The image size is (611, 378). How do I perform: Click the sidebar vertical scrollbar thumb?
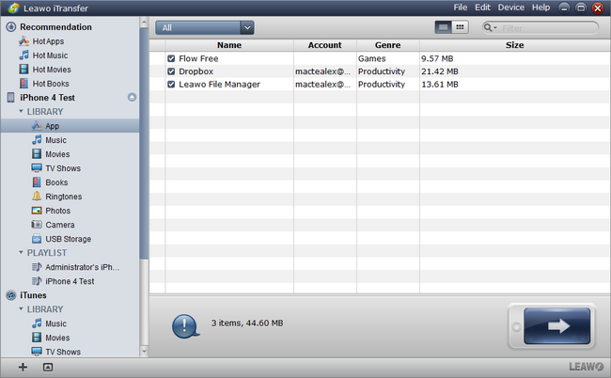point(144,143)
